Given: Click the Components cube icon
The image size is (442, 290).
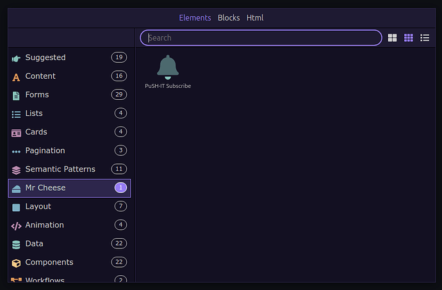Looking at the screenshot, I should [16, 263].
